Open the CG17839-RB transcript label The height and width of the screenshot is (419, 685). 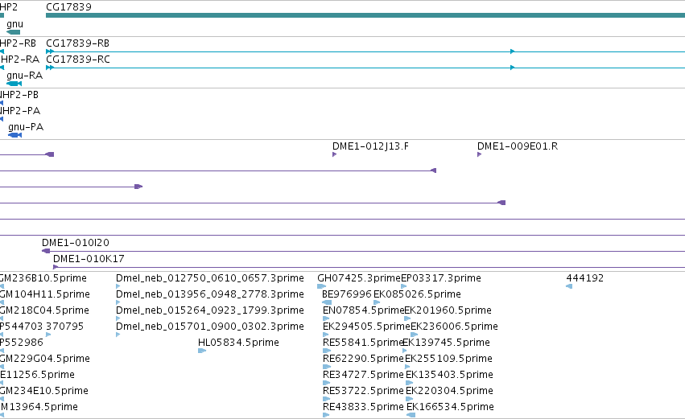(x=78, y=43)
